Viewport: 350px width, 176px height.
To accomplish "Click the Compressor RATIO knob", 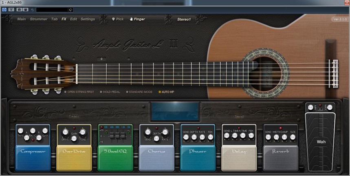I will coord(33,131).
